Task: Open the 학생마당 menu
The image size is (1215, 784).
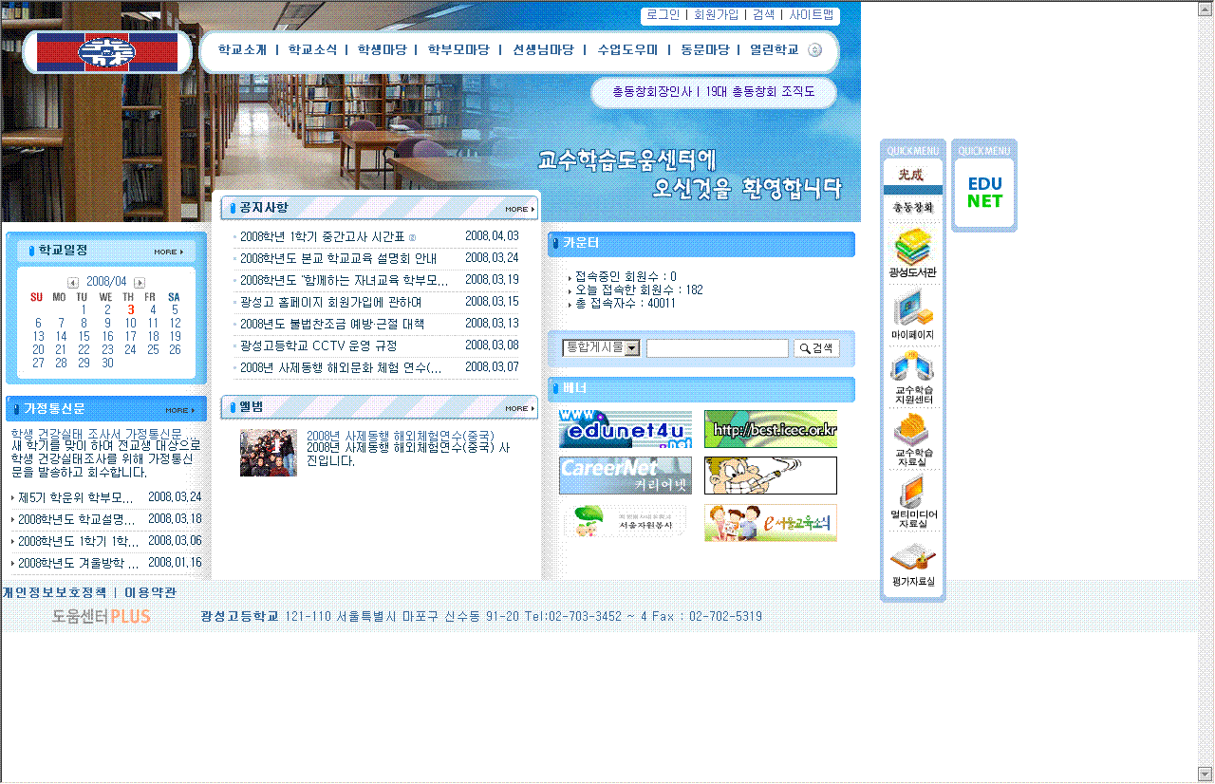Action: coord(382,50)
